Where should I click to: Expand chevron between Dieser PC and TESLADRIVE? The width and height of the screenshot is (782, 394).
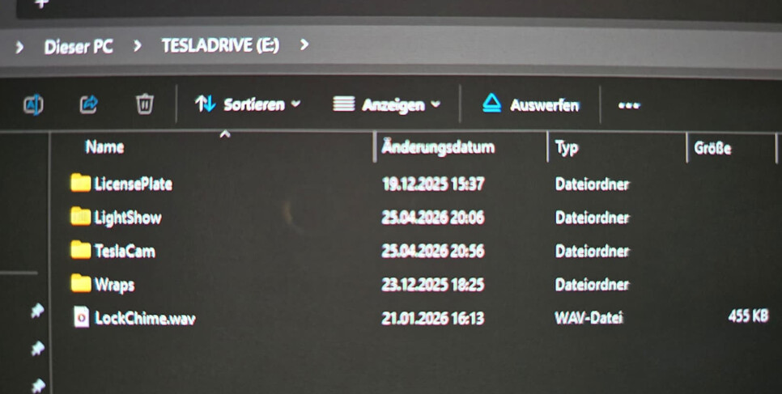(x=137, y=46)
